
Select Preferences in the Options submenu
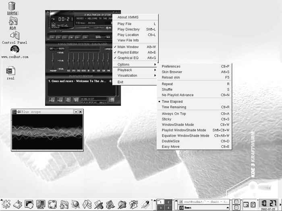[x=171, y=66]
